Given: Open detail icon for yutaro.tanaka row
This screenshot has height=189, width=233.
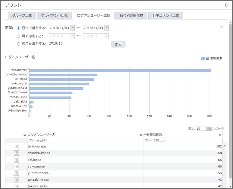Looking at the screenshot, I should click(x=16, y=173).
